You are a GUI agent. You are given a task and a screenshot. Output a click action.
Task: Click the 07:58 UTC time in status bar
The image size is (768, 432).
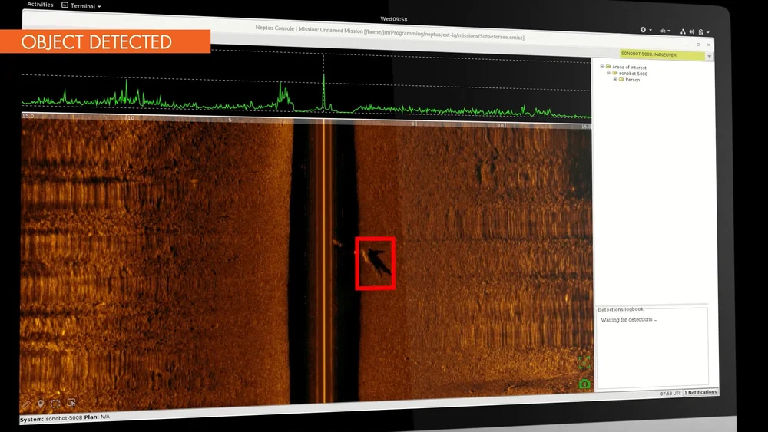[x=670, y=394]
